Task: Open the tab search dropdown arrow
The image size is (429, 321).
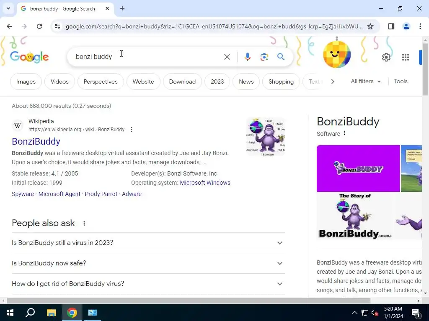Action: tap(8, 8)
